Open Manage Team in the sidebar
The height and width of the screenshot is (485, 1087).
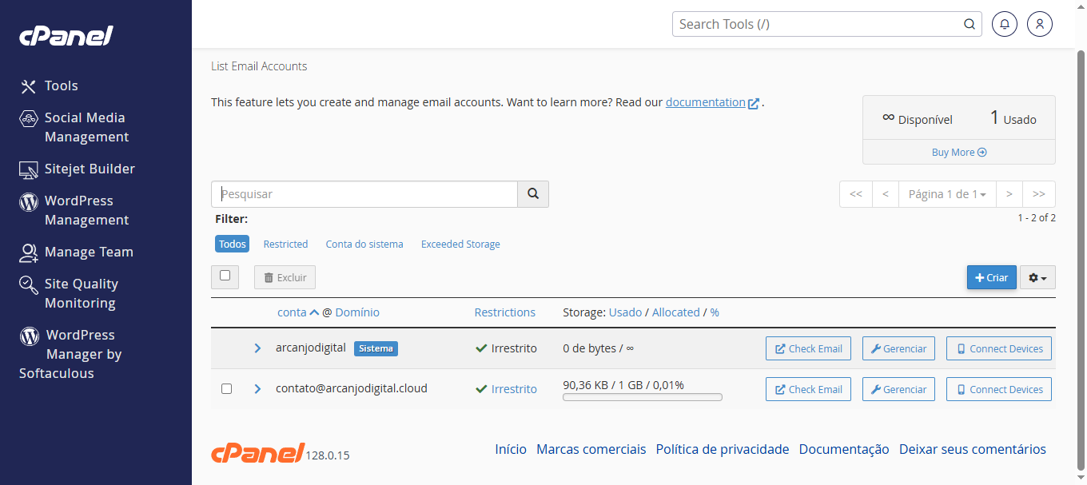(x=88, y=252)
